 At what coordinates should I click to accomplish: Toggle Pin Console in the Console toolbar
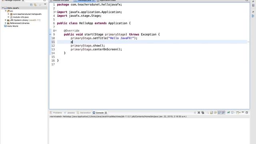coord(228,113)
